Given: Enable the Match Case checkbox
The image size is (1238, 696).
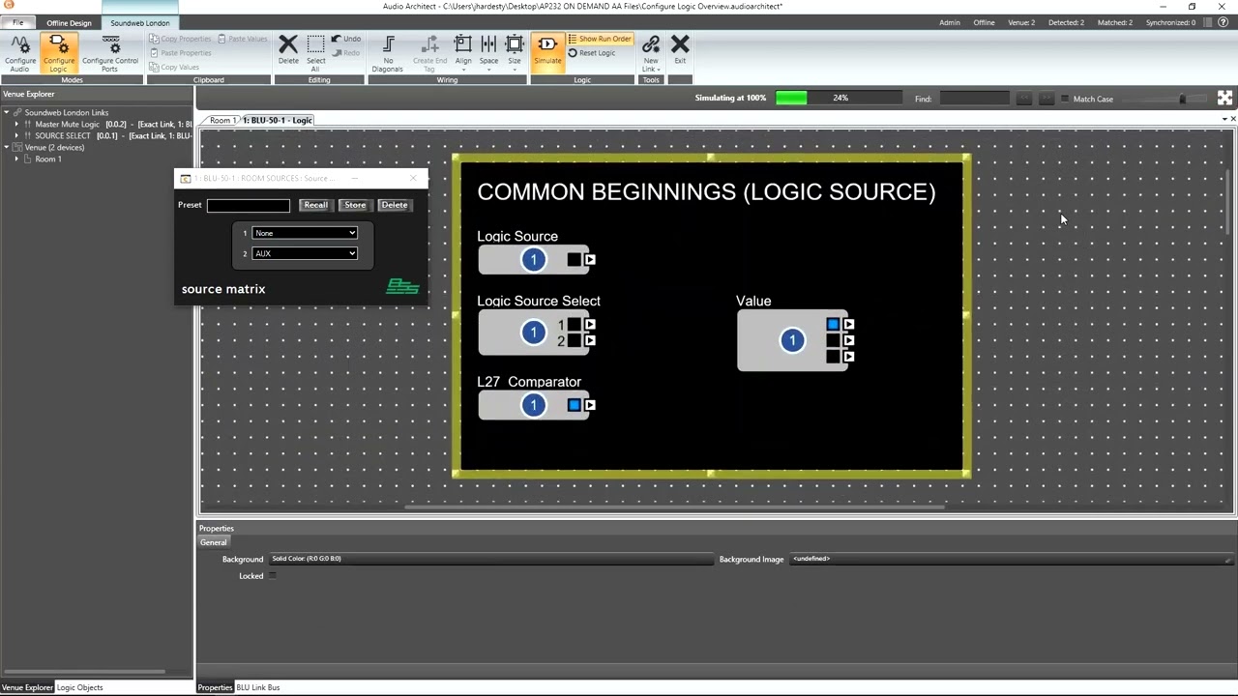Looking at the screenshot, I should coord(1065,99).
